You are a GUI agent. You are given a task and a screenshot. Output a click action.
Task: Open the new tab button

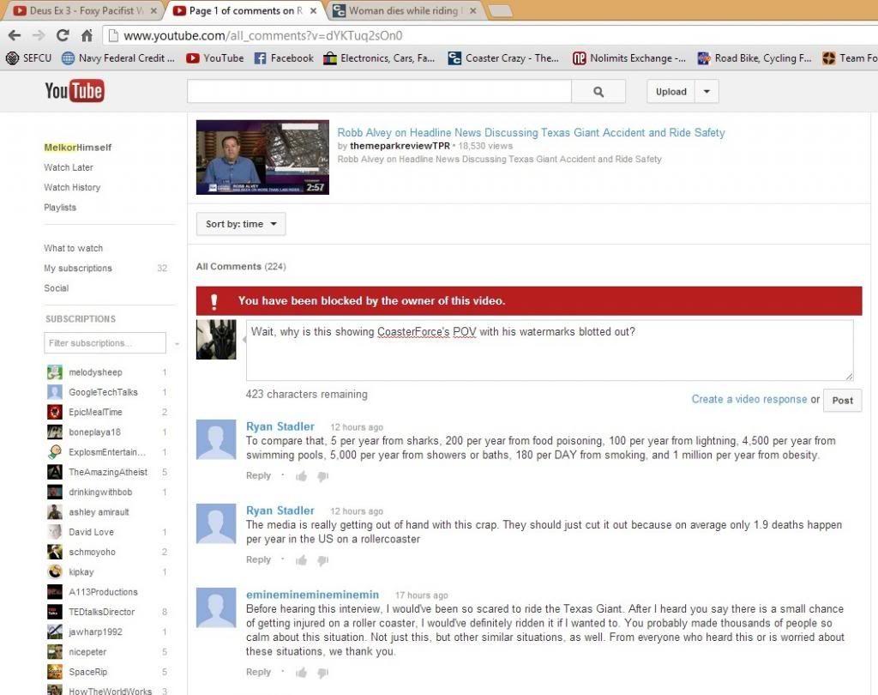pyautogui.click(x=500, y=10)
